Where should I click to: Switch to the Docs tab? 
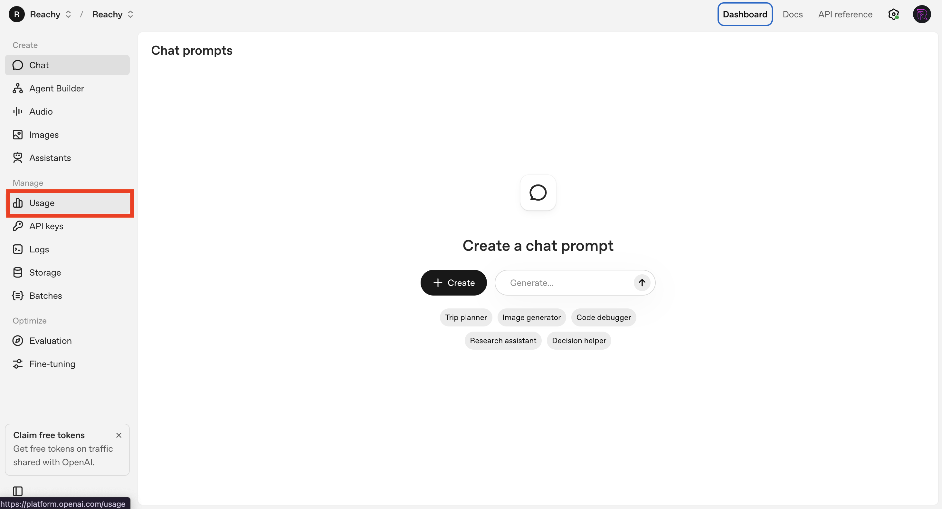(793, 14)
